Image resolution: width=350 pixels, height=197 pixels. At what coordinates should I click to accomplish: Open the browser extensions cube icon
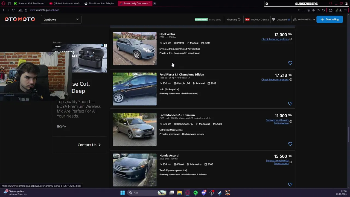click(x=331, y=10)
